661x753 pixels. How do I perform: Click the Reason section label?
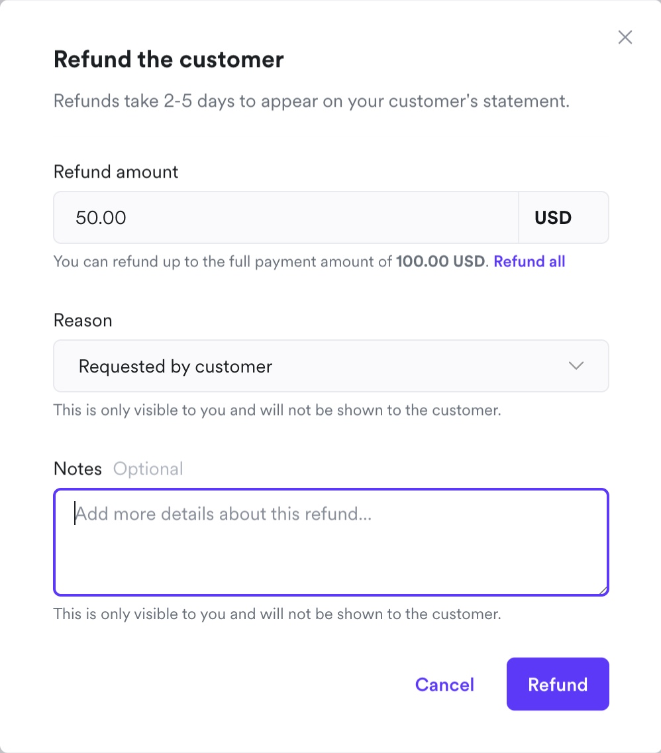[x=82, y=320]
